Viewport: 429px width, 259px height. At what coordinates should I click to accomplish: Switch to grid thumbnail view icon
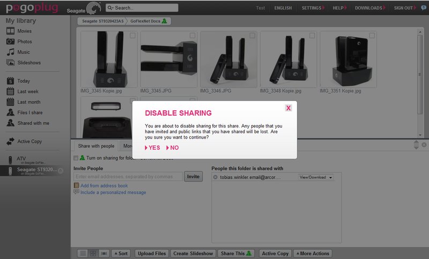click(93, 254)
